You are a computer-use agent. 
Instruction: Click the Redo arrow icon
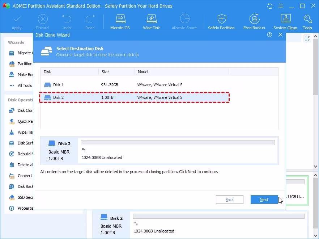(90, 19)
